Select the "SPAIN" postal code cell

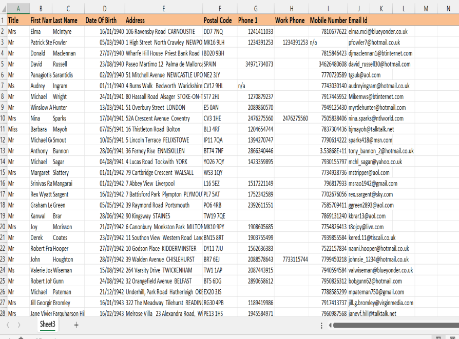tap(220, 64)
